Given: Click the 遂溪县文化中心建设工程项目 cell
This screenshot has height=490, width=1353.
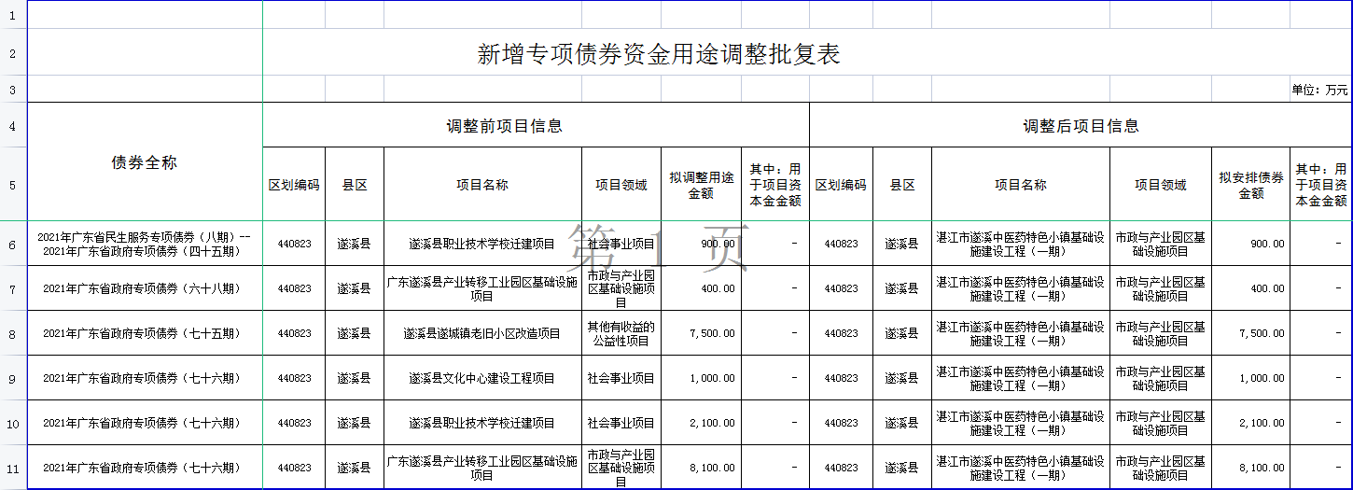Looking at the screenshot, I should point(482,378).
